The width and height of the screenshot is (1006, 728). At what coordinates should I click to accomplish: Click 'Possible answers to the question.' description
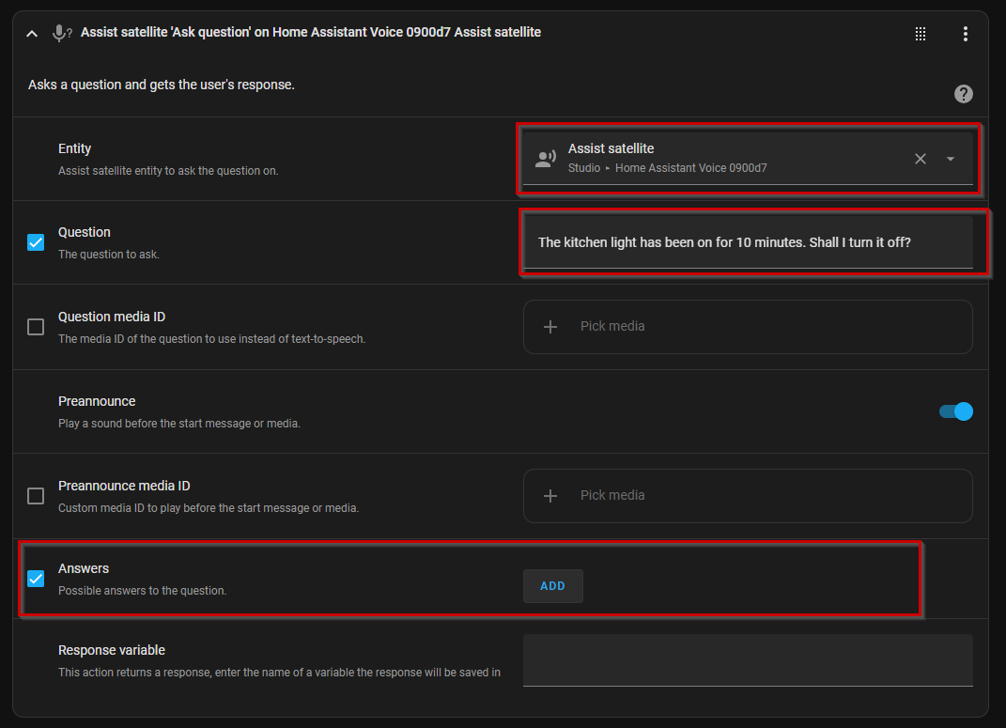pos(143,591)
